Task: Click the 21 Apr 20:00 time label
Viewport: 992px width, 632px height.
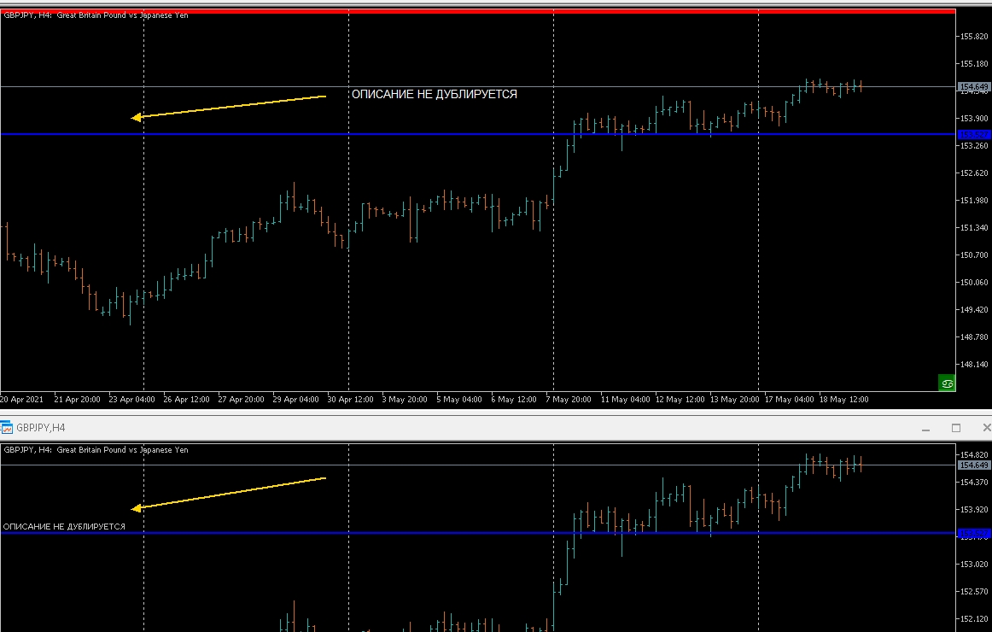Action: 77,399
